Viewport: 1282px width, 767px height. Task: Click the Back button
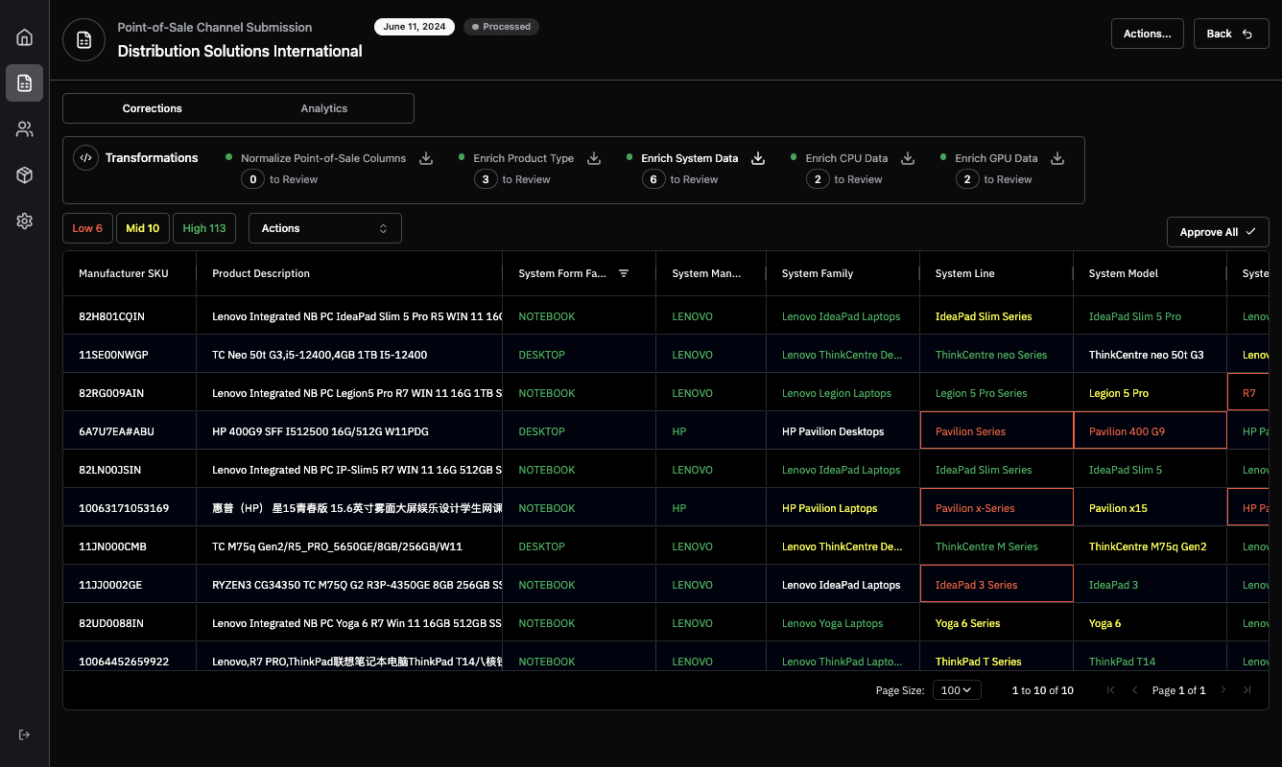[1231, 34]
